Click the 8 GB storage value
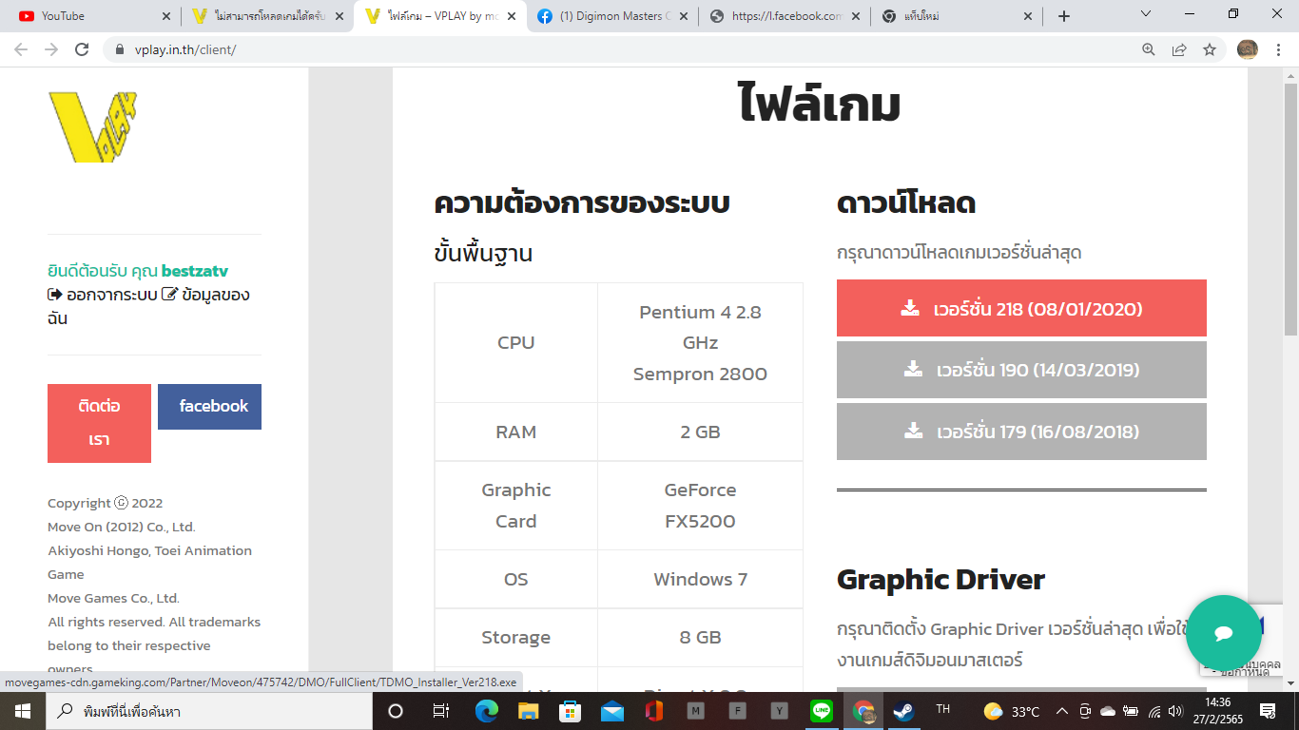The height and width of the screenshot is (730, 1299). point(700,637)
